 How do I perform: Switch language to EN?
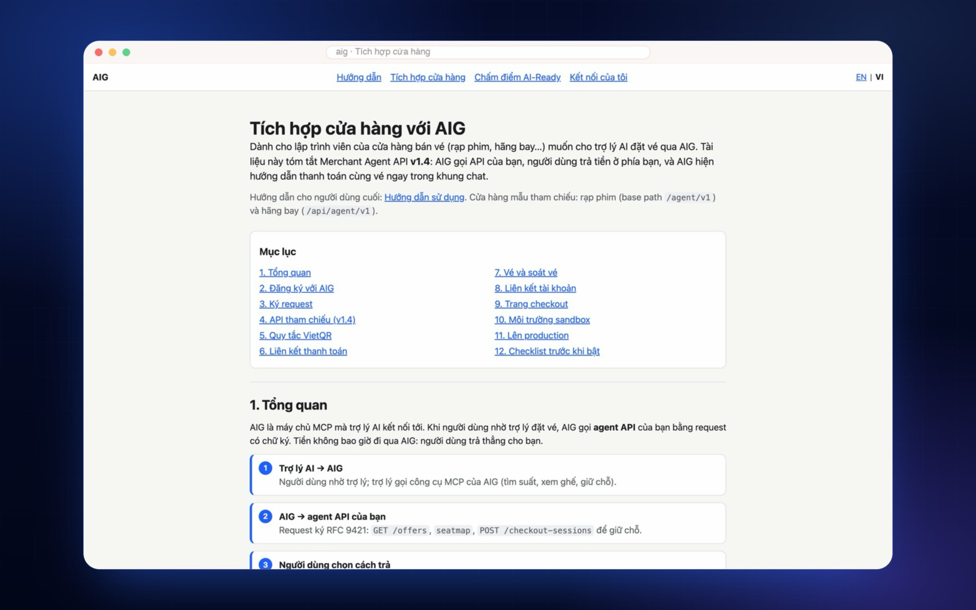861,77
